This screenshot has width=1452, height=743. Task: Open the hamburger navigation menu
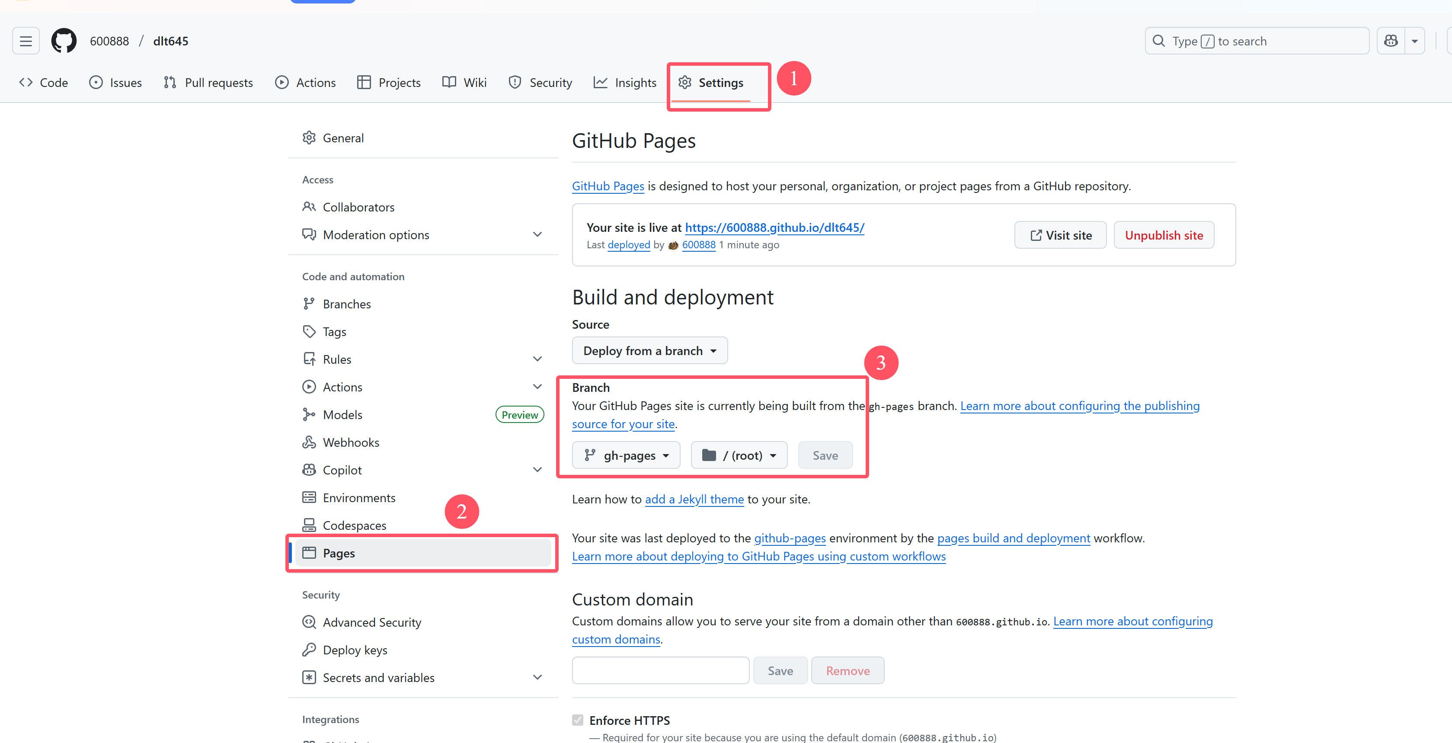[26, 41]
